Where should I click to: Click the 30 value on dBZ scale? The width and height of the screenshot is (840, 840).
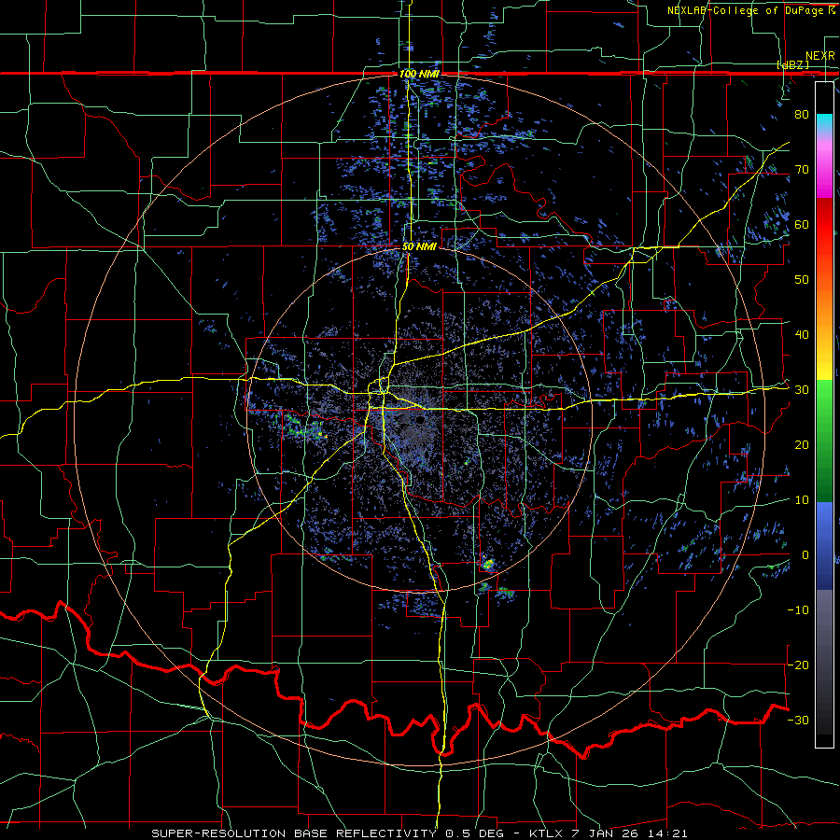(802, 390)
